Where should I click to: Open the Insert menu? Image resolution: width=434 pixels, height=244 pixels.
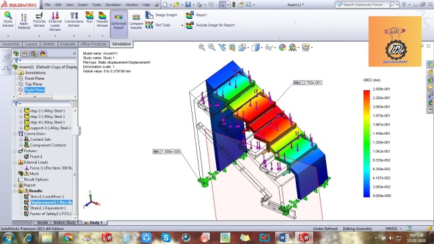(83, 5)
